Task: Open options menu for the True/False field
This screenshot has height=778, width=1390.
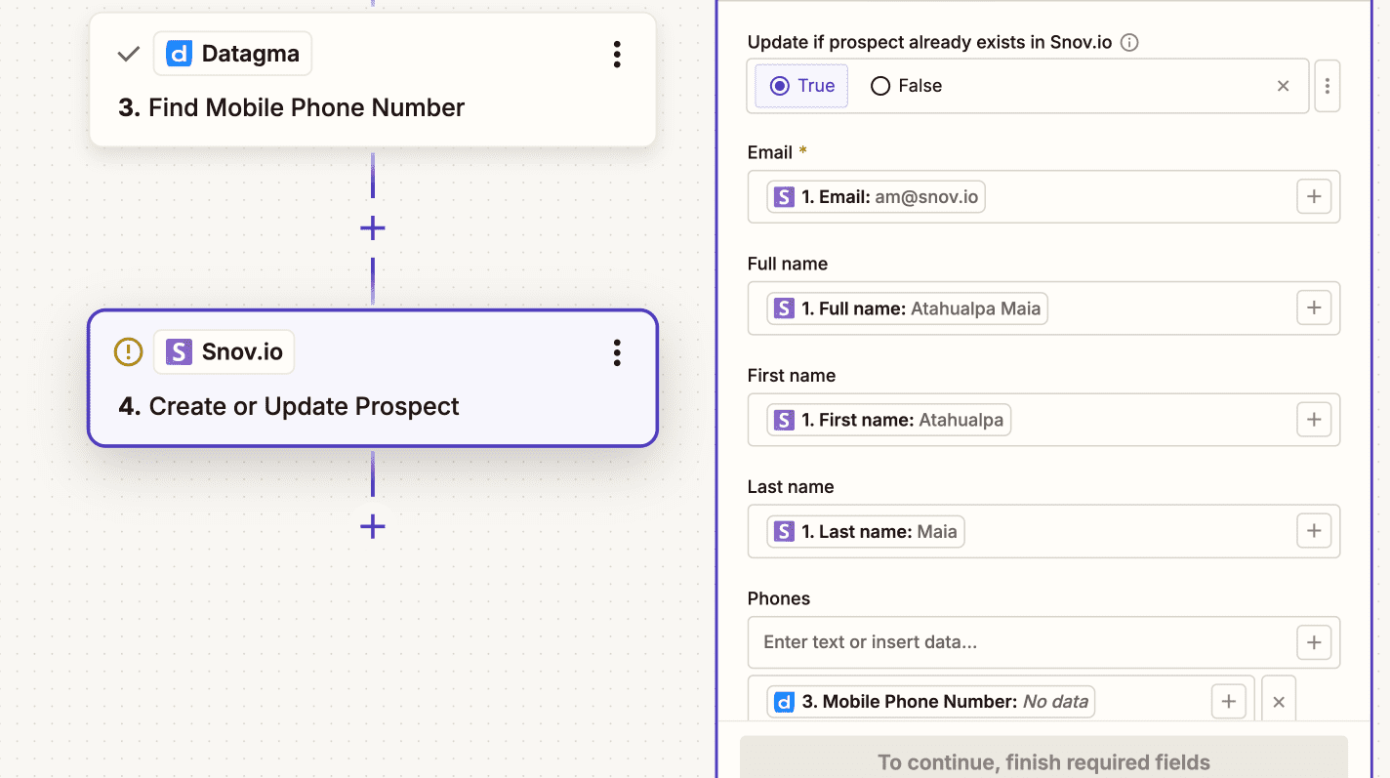Action: [1327, 86]
